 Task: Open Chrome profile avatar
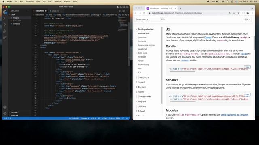[x=248, y=13]
